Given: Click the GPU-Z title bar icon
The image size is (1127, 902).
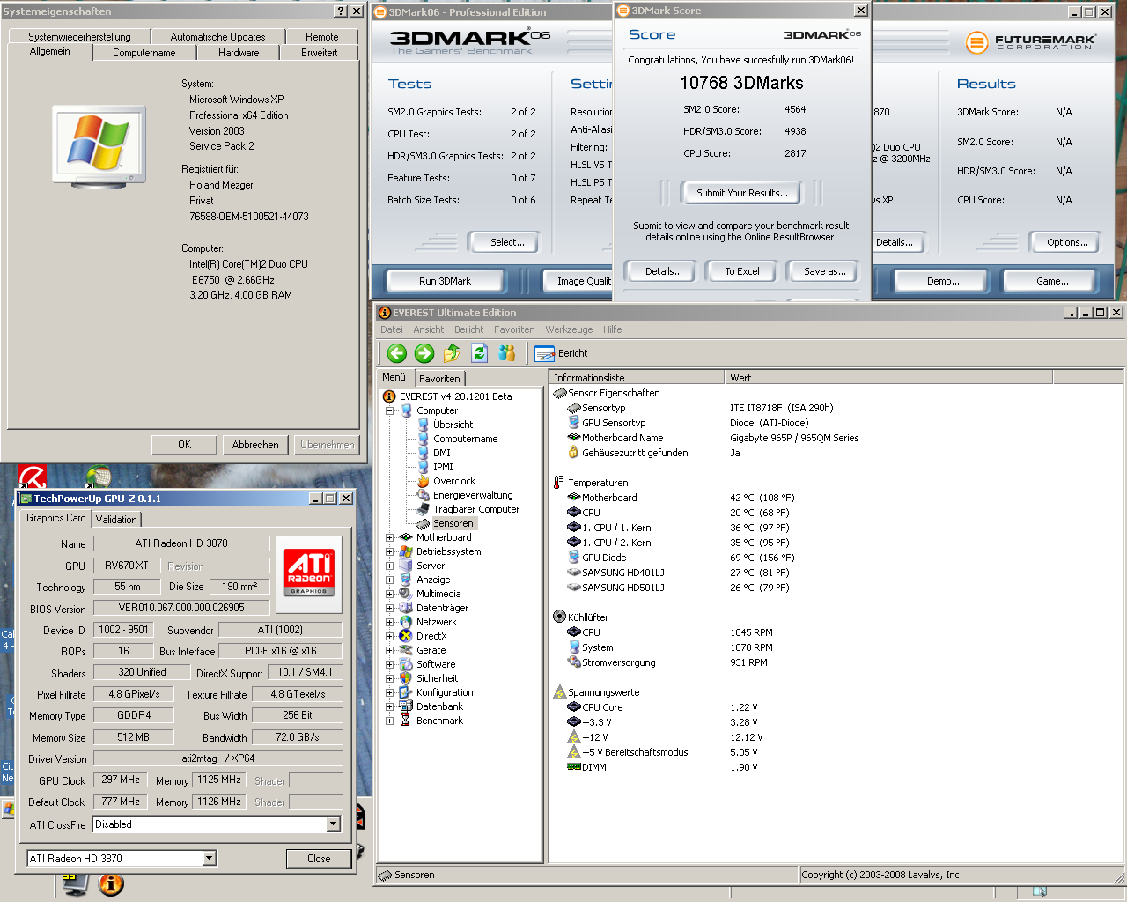Looking at the screenshot, I should point(25,499).
